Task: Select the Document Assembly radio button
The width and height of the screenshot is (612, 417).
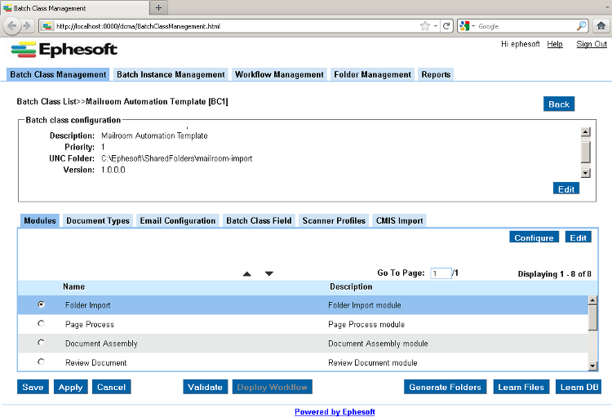Action: pos(41,343)
